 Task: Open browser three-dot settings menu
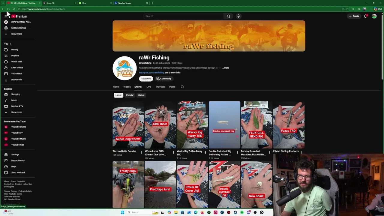[370, 9]
